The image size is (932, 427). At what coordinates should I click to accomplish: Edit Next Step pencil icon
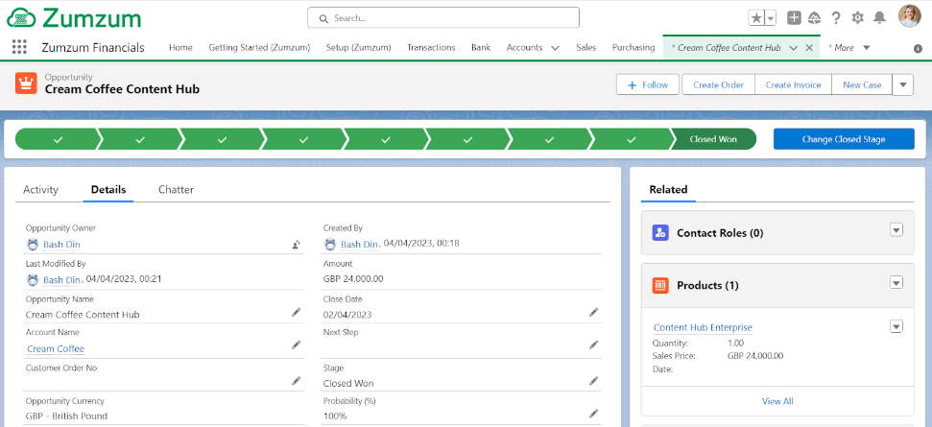(593, 345)
